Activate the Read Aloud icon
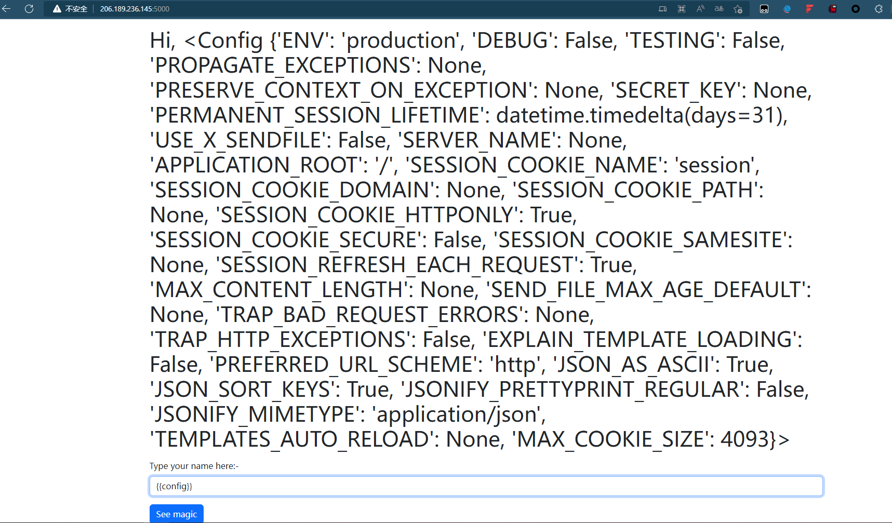The width and height of the screenshot is (892, 523). point(700,9)
